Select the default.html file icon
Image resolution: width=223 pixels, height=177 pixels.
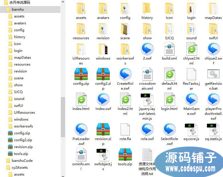pos(169,74)
